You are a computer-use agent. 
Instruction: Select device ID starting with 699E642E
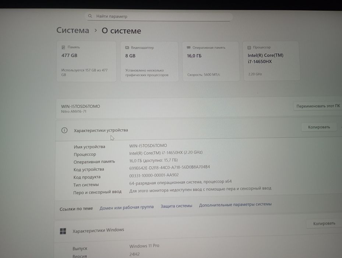pos(169,168)
